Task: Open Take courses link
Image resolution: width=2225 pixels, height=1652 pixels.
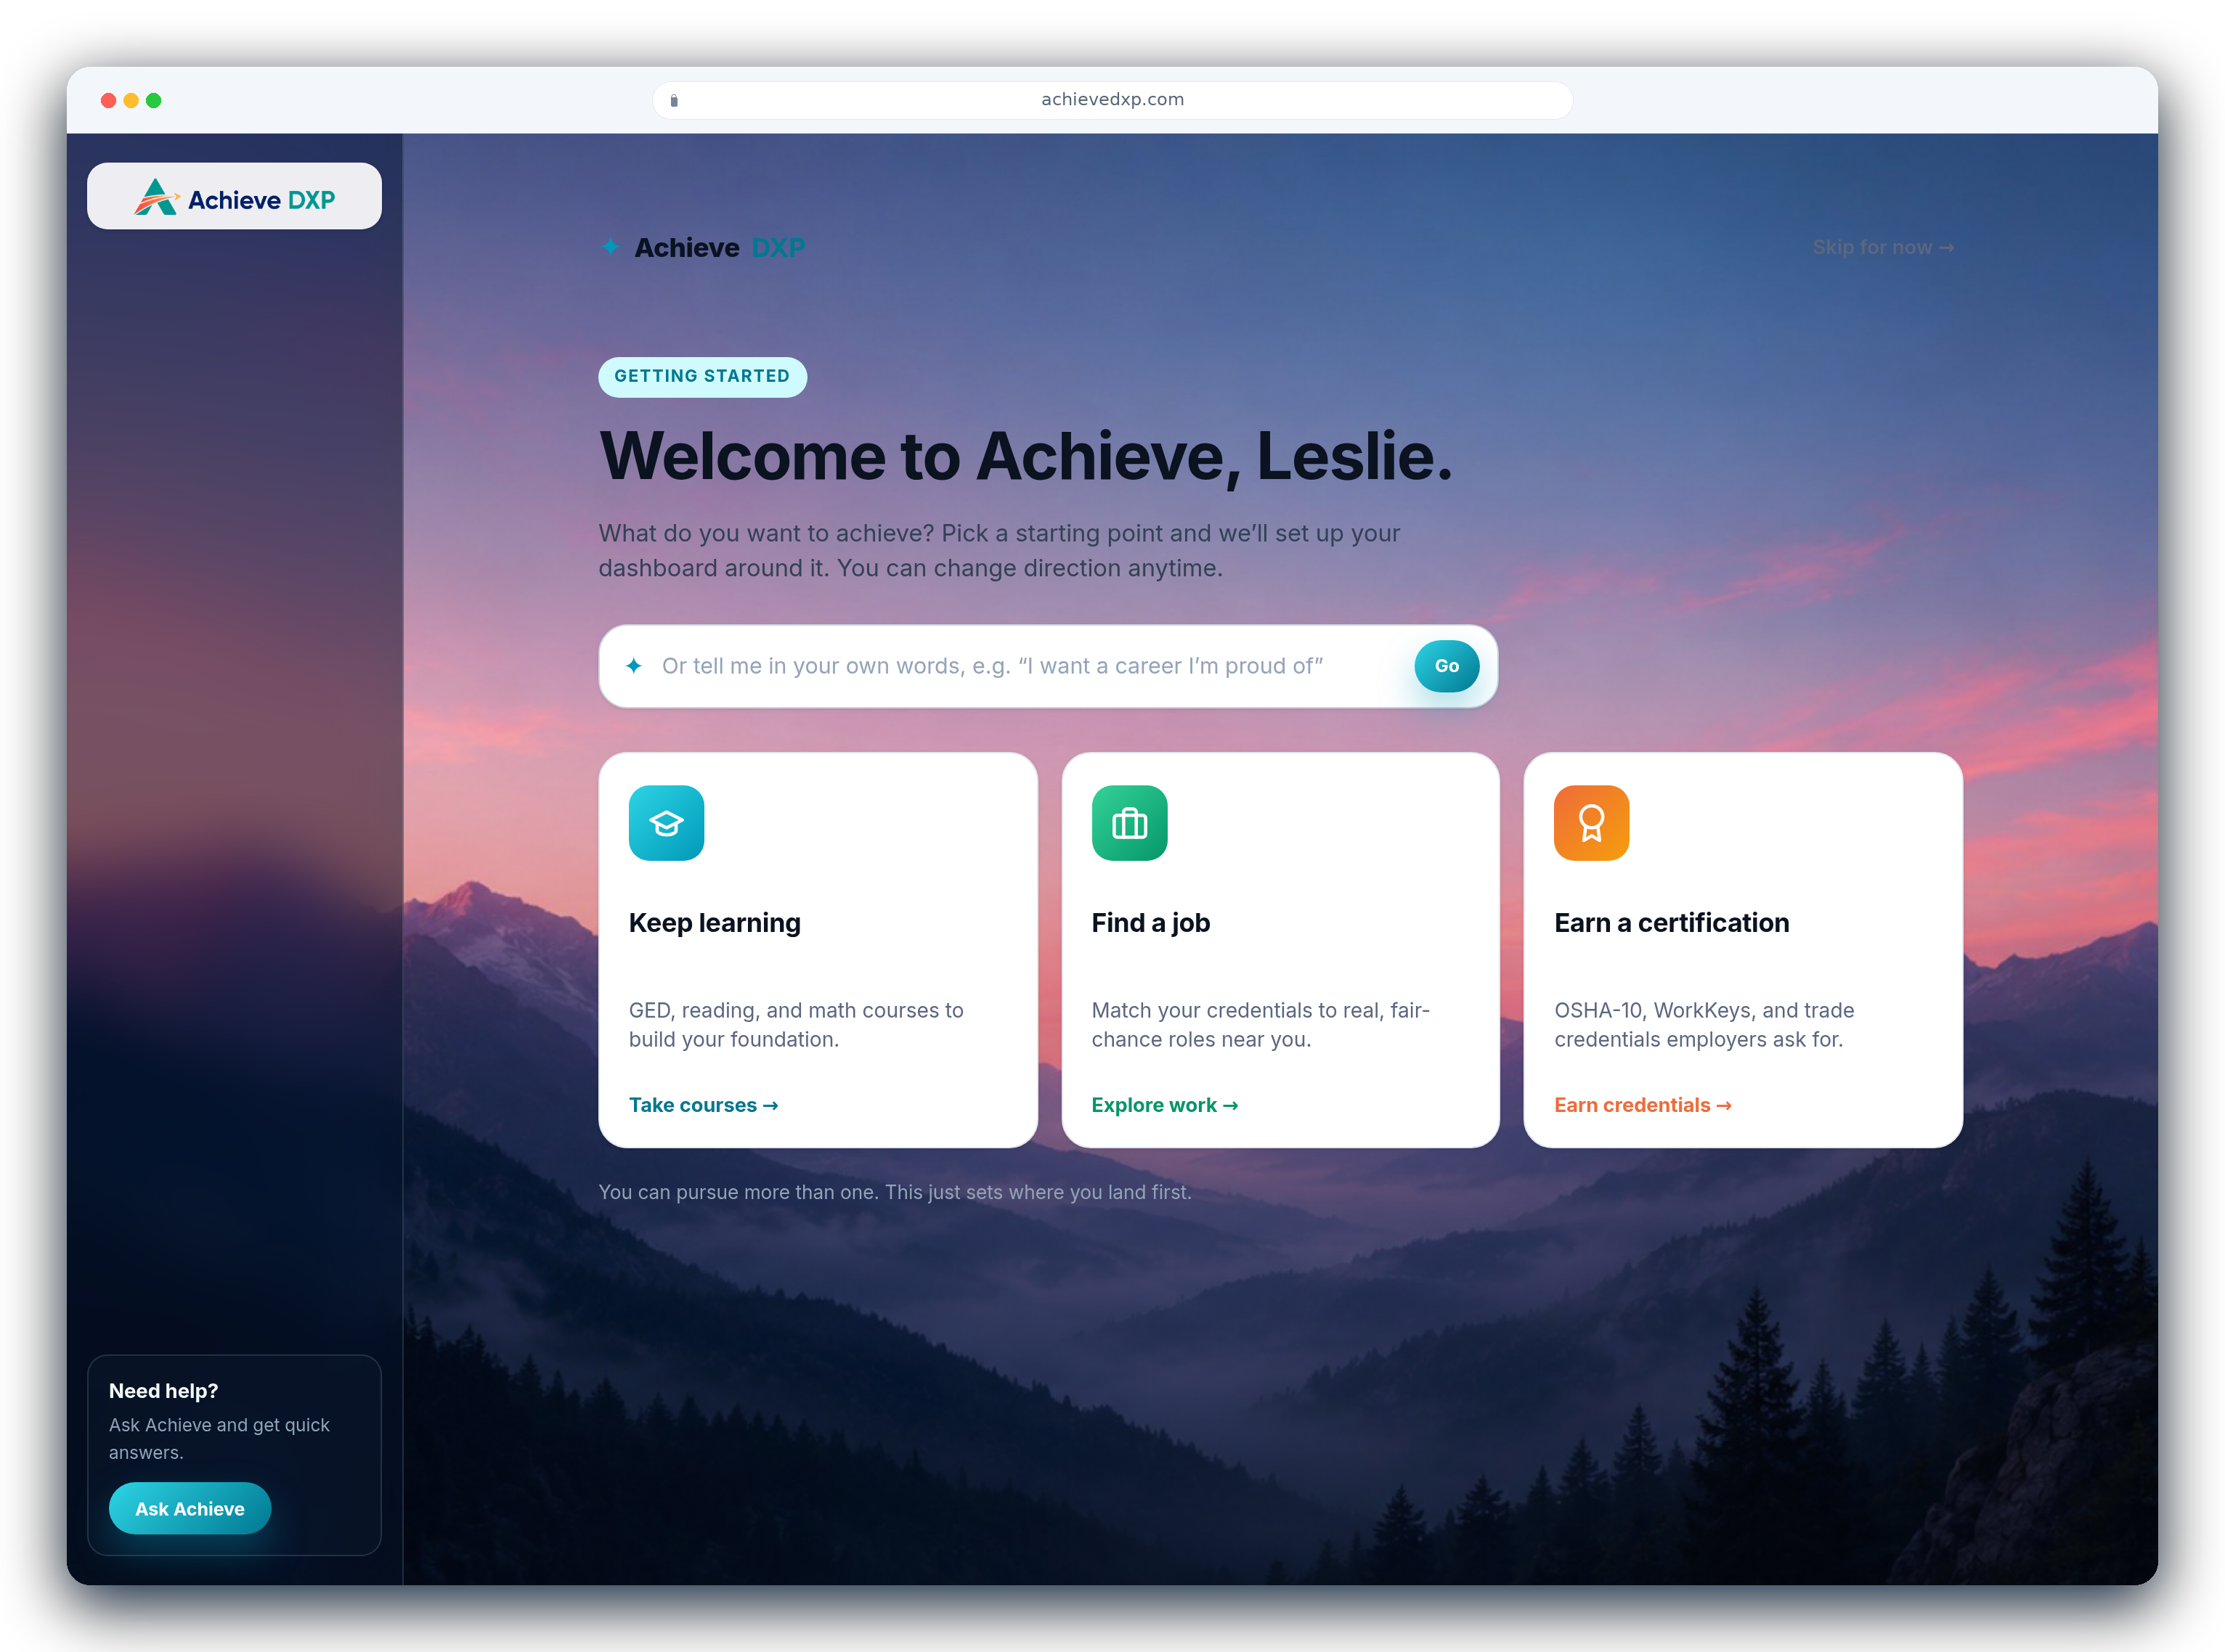Action: point(704,1105)
